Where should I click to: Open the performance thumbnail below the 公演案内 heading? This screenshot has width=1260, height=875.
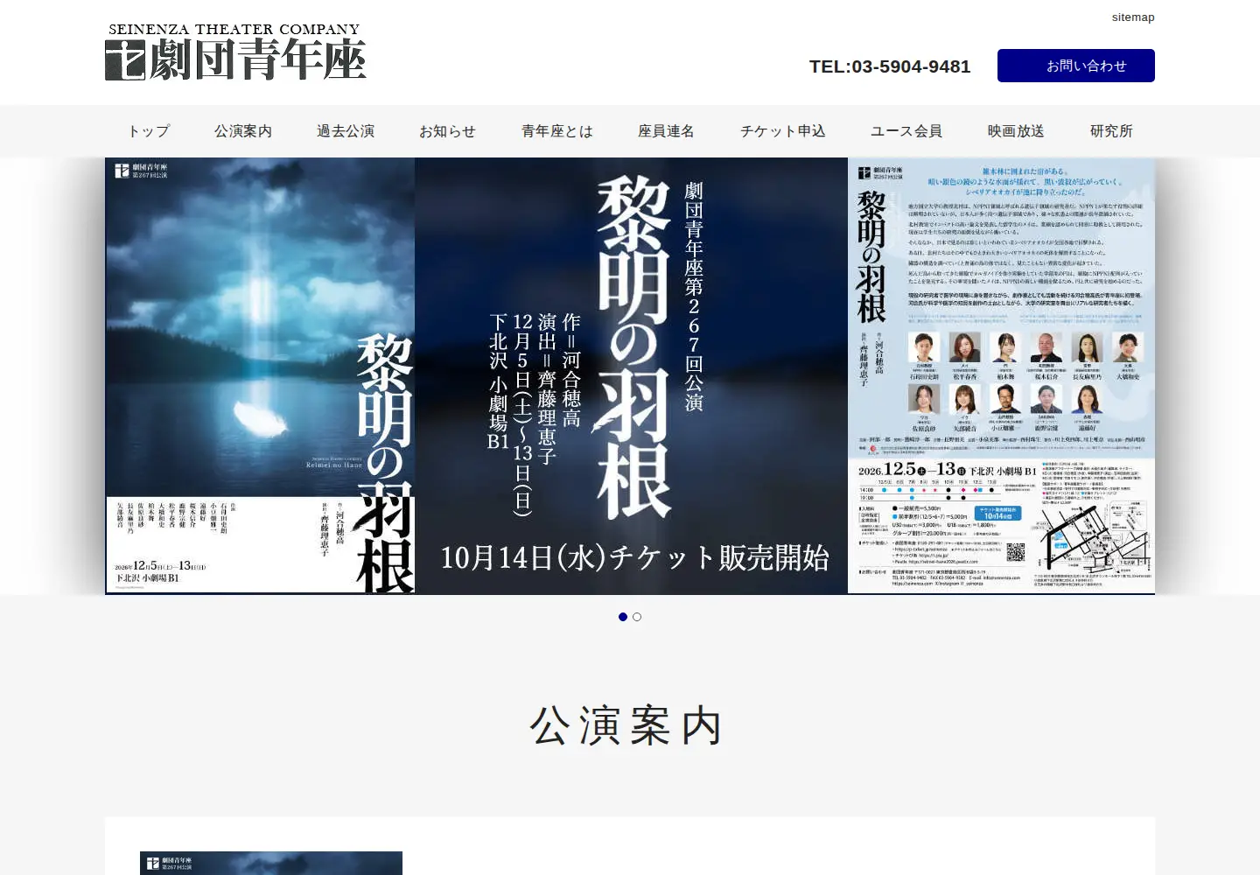271,863
